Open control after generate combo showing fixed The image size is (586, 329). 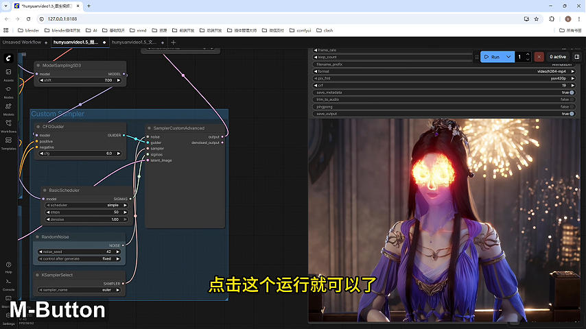(x=79, y=259)
